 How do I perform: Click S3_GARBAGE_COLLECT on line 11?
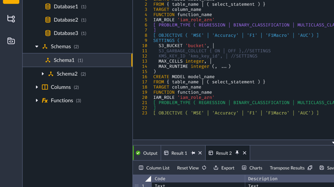click(x=183, y=51)
